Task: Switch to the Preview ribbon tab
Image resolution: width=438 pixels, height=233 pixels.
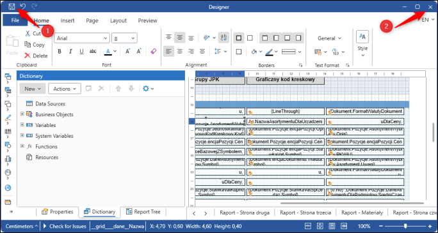Action: (147, 20)
